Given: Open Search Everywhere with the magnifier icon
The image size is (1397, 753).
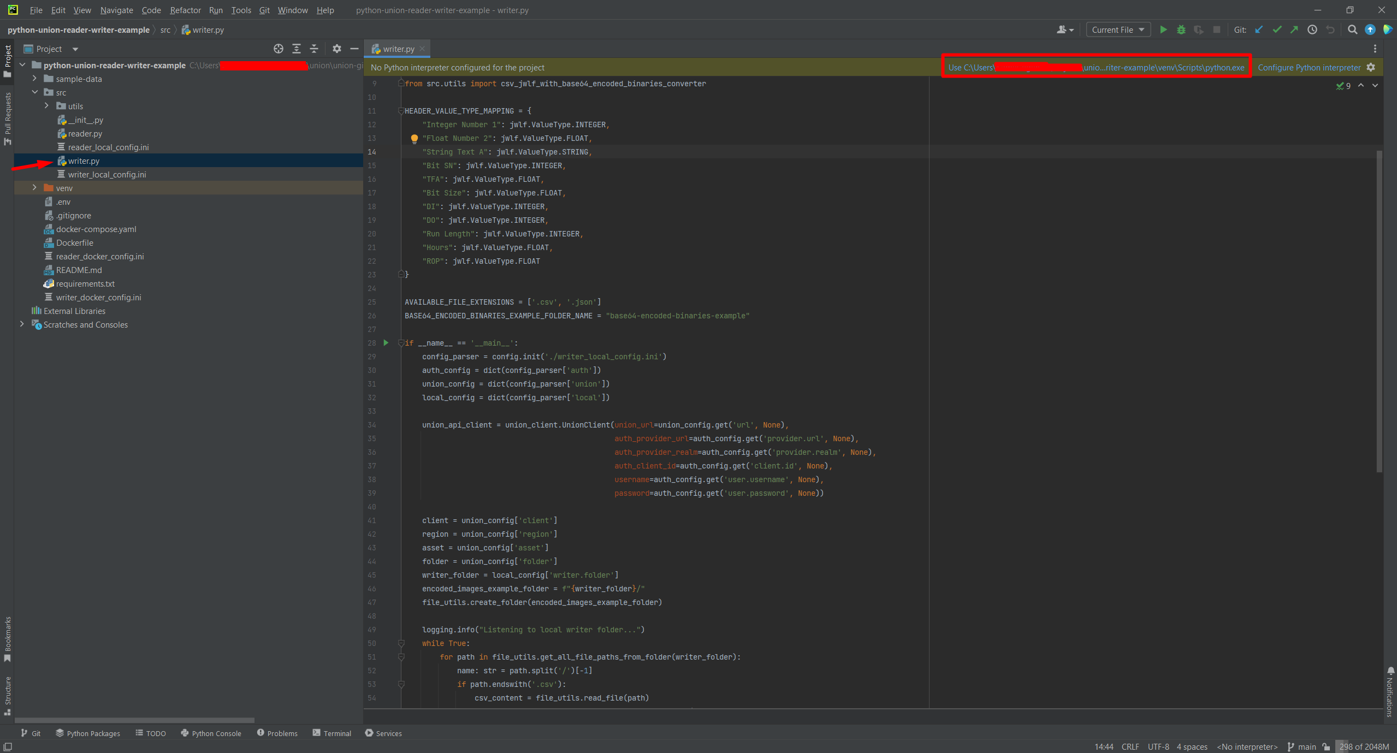Looking at the screenshot, I should (x=1353, y=29).
